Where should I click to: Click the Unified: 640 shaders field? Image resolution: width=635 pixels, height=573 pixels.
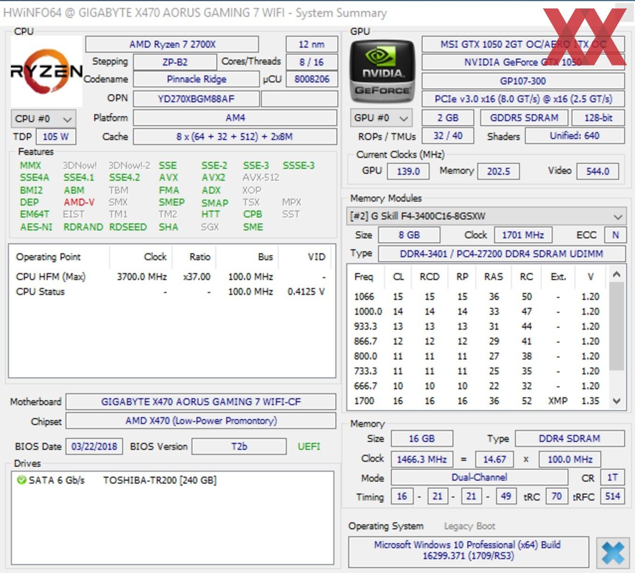point(575,136)
